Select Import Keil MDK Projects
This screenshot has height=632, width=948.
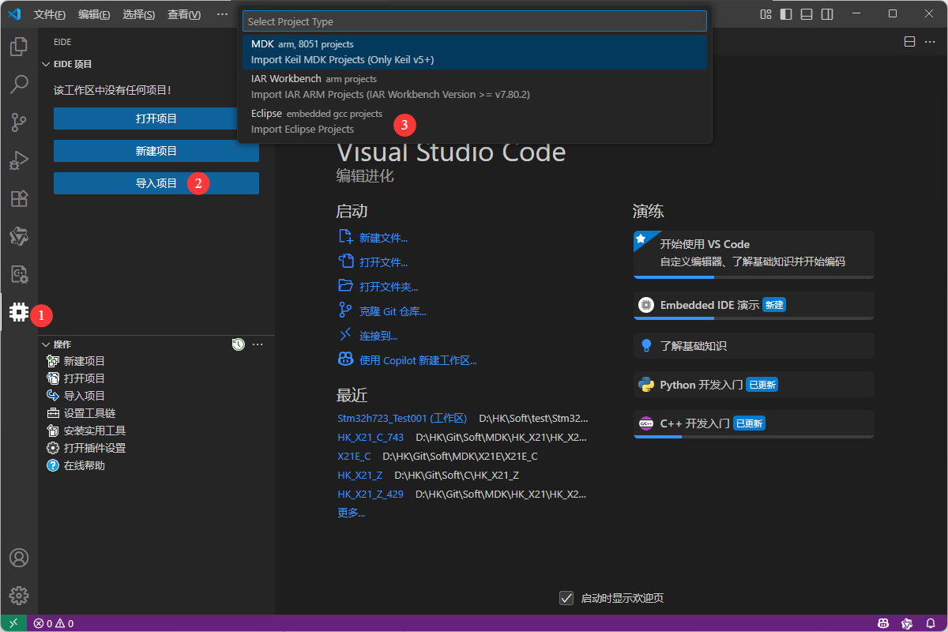point(474,51)
